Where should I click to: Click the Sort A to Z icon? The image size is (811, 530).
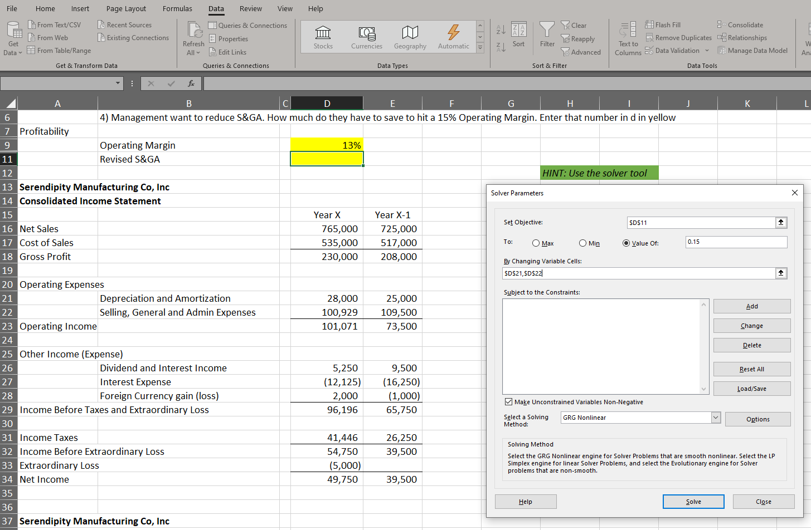click(x=501, y=29)
